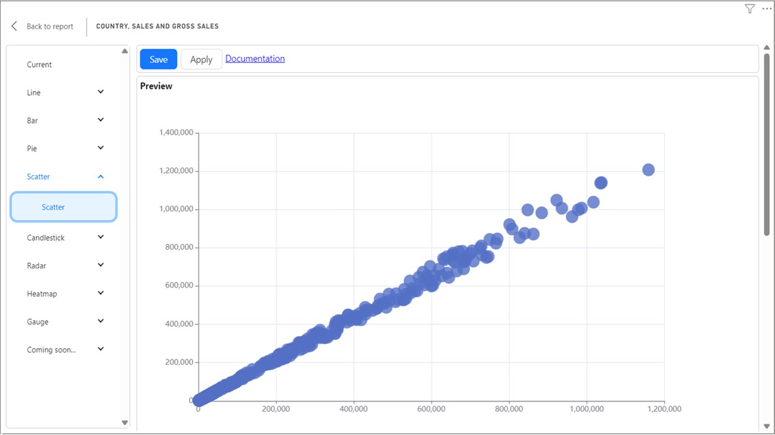
Task: Select the Current chart option
Action: click(x=39, y=65)
